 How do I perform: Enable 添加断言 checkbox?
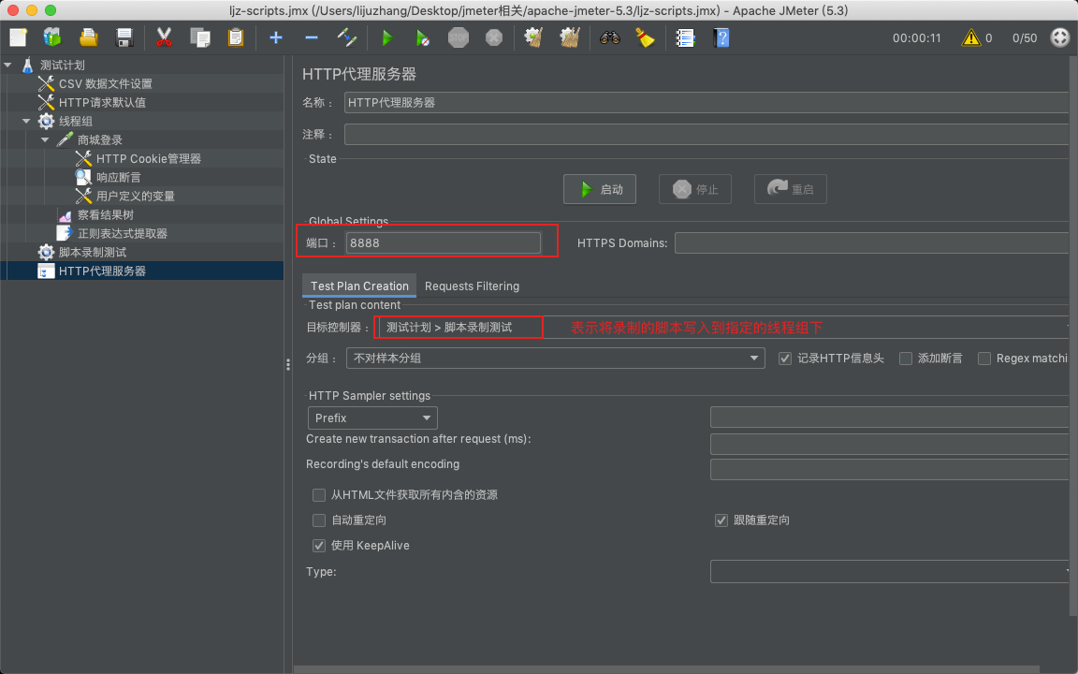pos(906,359)
